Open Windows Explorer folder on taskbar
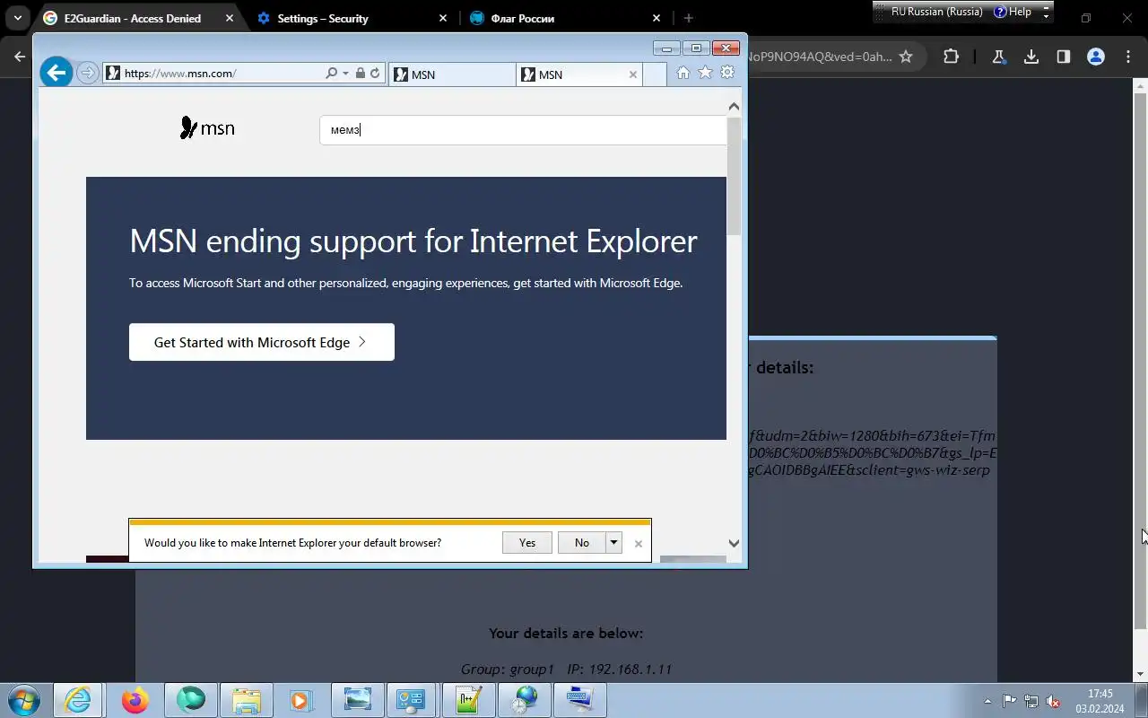Screen dimensions: 1148x718 pos(246,700)
